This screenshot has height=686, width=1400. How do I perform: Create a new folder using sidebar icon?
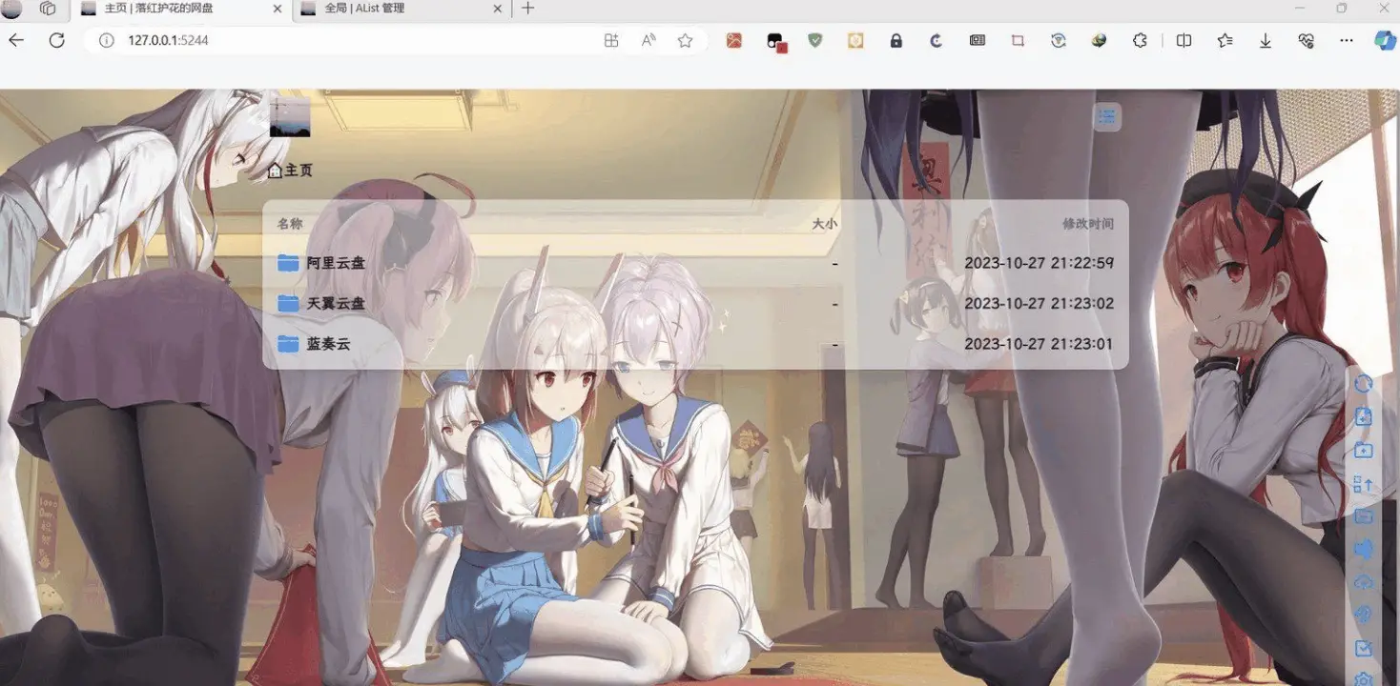[x=1364, y=450]
